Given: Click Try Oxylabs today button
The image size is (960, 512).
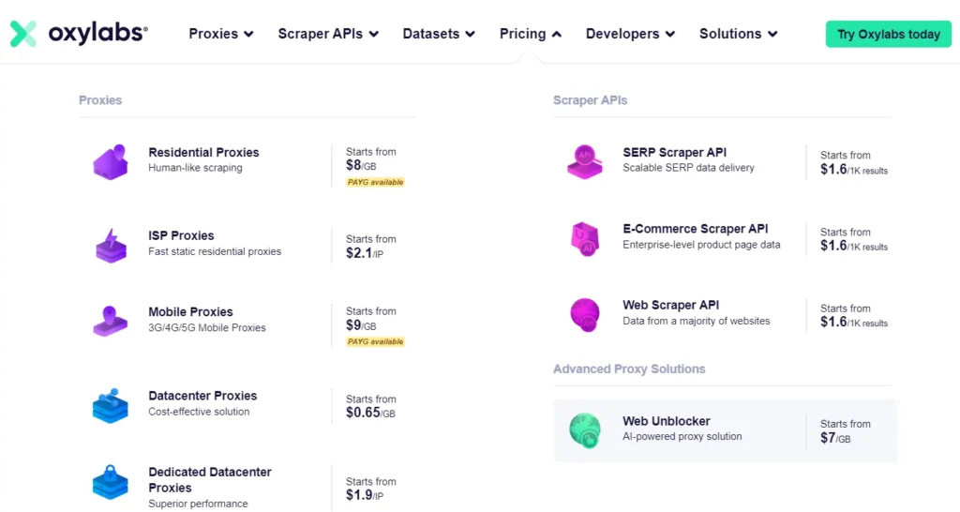Looking at the screenshot, I should pos(889,35).
